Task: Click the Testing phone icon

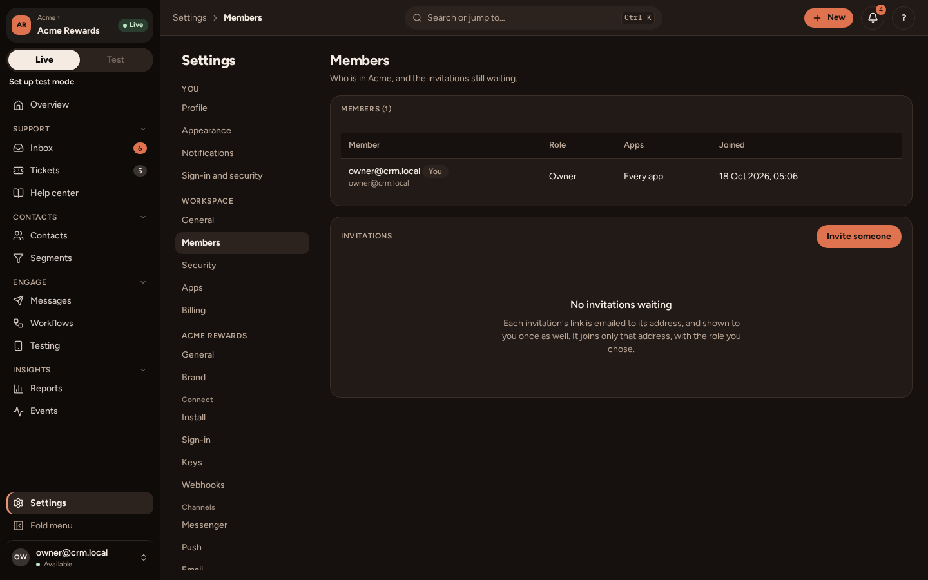Action: click(19, 346)
